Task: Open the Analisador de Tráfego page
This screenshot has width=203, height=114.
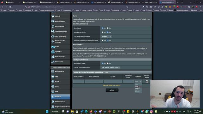Action: click(x=60, y=41)
